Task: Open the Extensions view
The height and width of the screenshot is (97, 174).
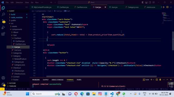Action: click(3, 34)
